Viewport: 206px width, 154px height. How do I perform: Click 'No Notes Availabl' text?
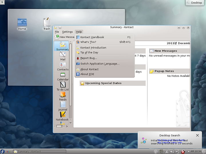[x=178, y=76]
